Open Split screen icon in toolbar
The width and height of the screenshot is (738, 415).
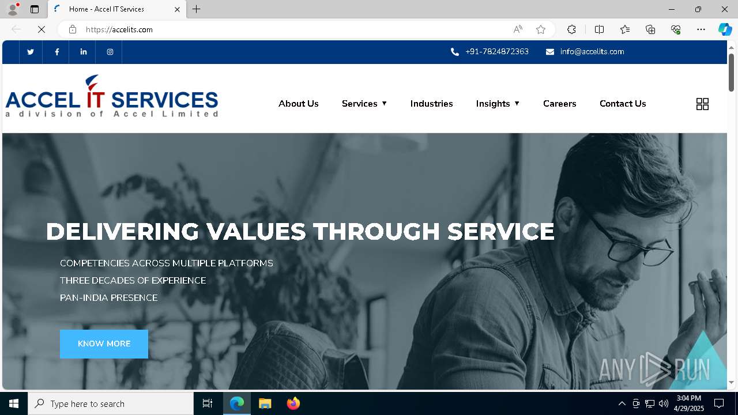click(599, 29)
